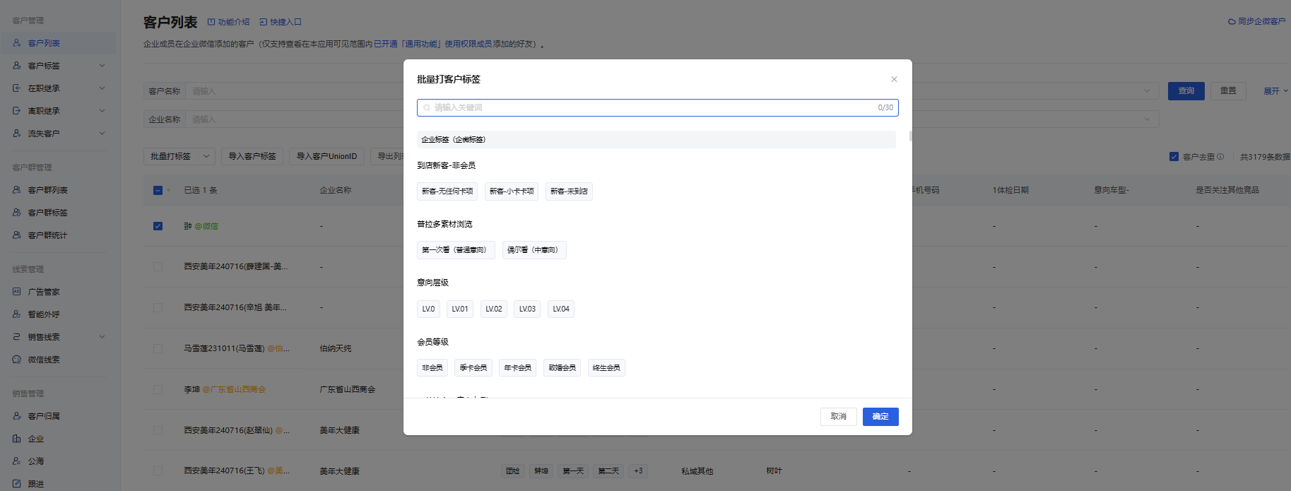Select the 新客-未到店 tag

[569, 191]
